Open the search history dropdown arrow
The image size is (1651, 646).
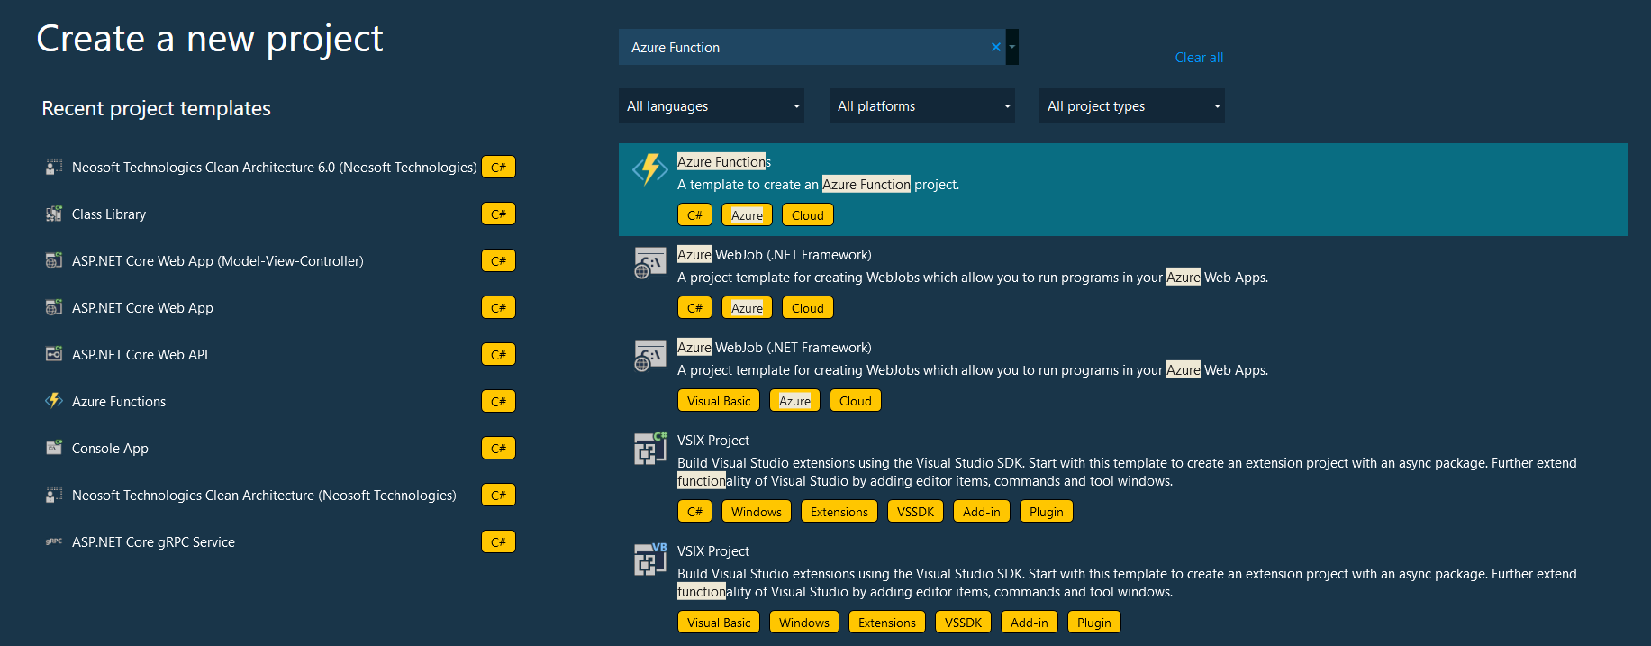(1012, 47)
